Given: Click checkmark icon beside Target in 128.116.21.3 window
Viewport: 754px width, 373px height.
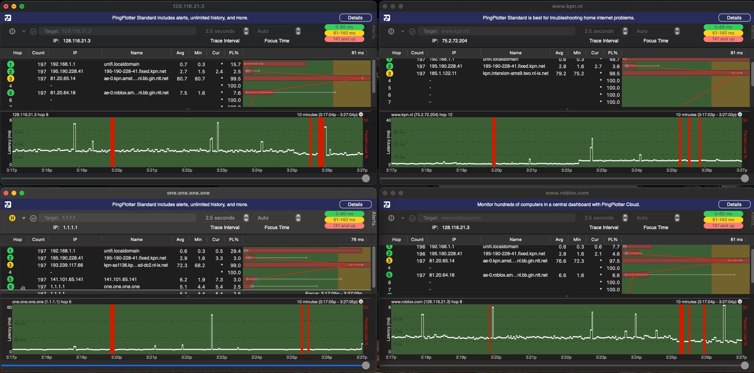Looking at the screenshot, I should 33,31.
